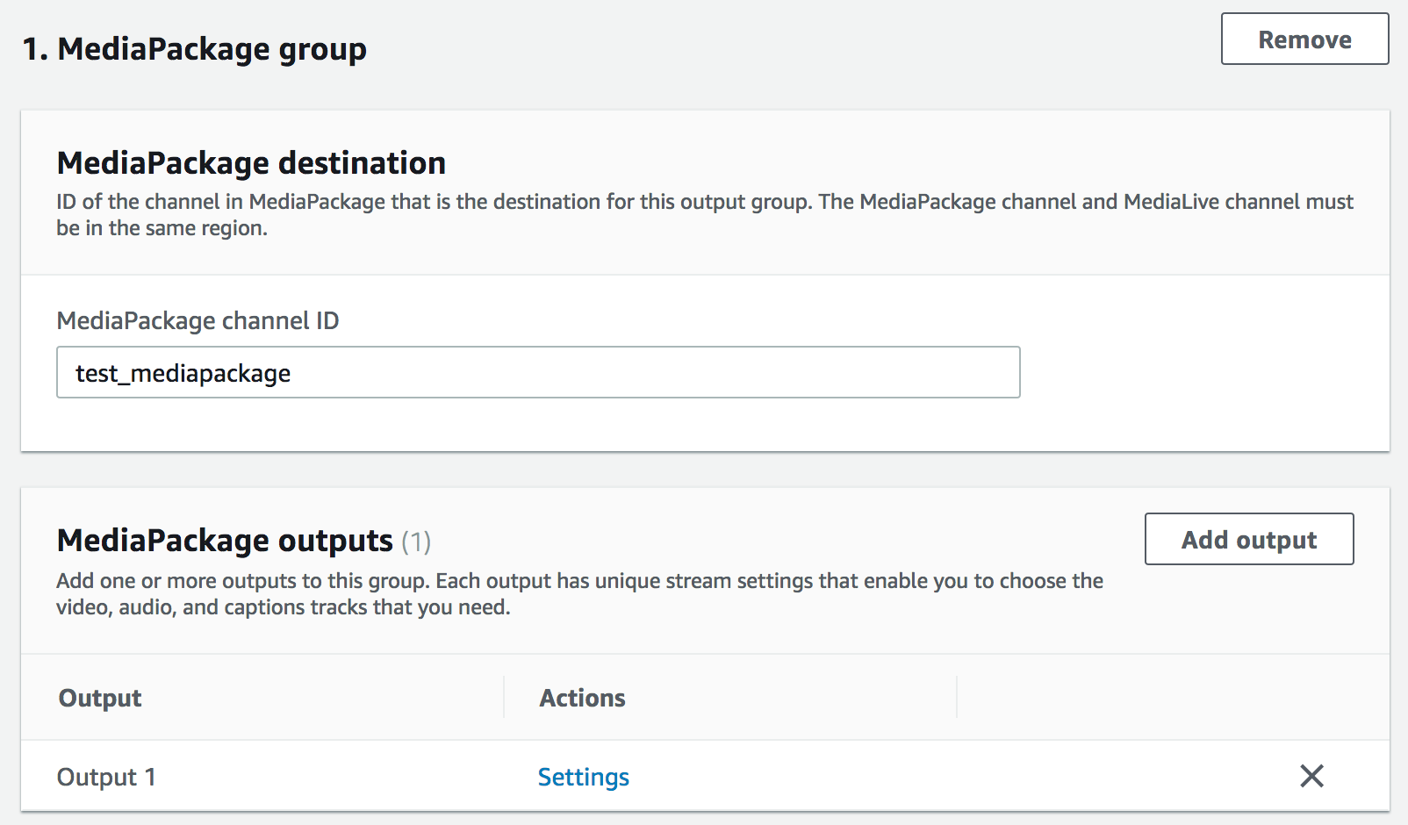Viewport: 1408px width, 825px height.
Task: Click the Output 1 row label
Action: pyautogui.click(x=106, y=777)
